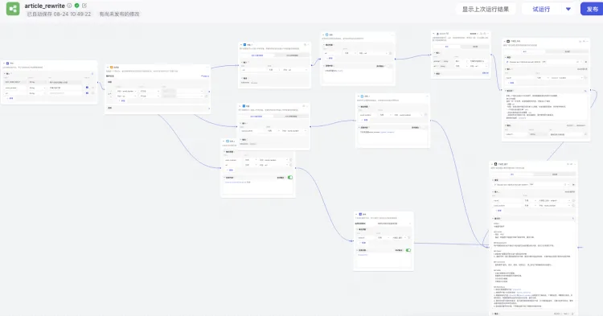Switch to batch tab in upper LLM node
Screen dimensions: 603x316
tap(567, 51)
